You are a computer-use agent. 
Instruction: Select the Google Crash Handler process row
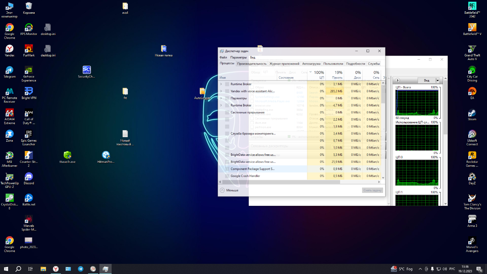[245, 176]
